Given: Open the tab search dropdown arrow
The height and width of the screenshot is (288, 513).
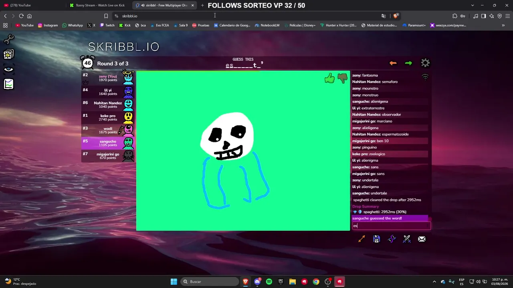Looking at the screenshot, I should 473,5.
